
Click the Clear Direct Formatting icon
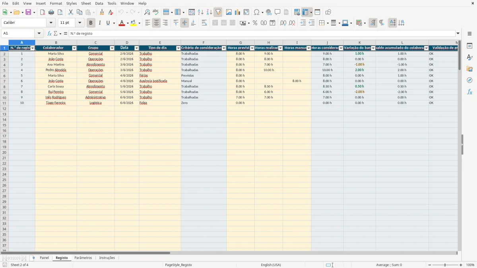point(111,12)
